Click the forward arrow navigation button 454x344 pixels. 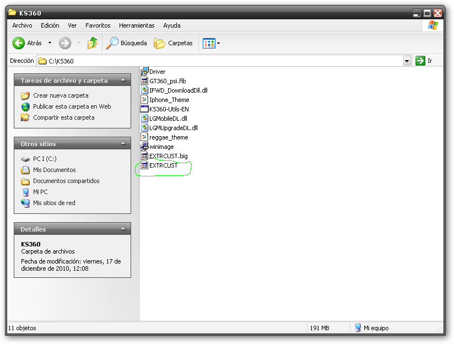point(65,43)
